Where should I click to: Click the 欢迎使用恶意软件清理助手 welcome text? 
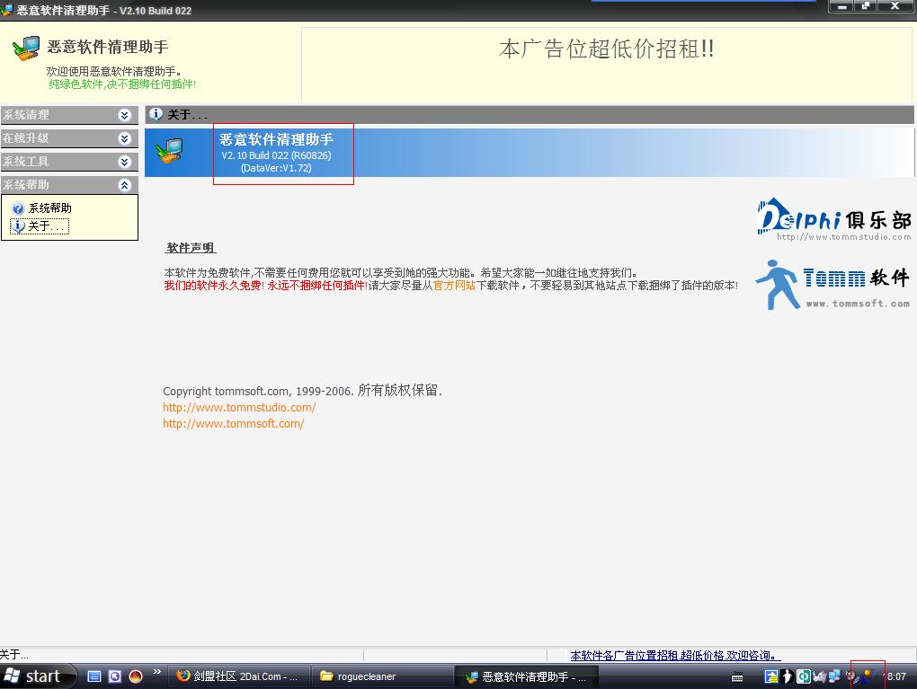(x=114, y=71)
